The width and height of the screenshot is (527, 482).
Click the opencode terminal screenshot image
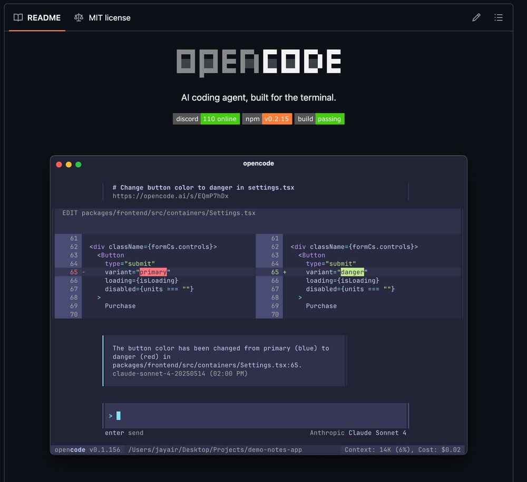tap(258, 305)
